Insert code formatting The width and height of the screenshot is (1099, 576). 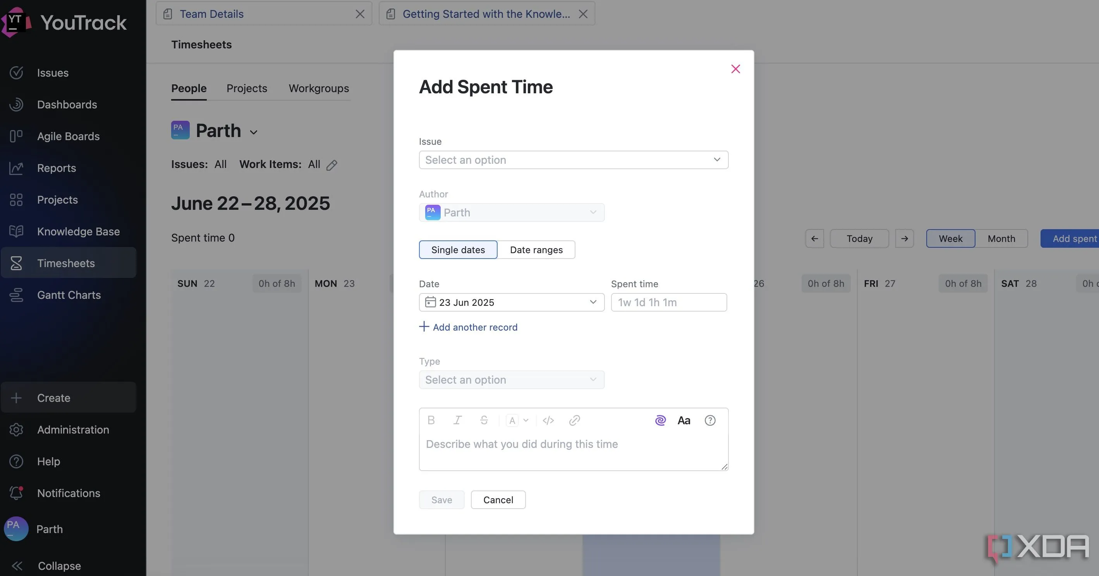(x=548, y=420)
